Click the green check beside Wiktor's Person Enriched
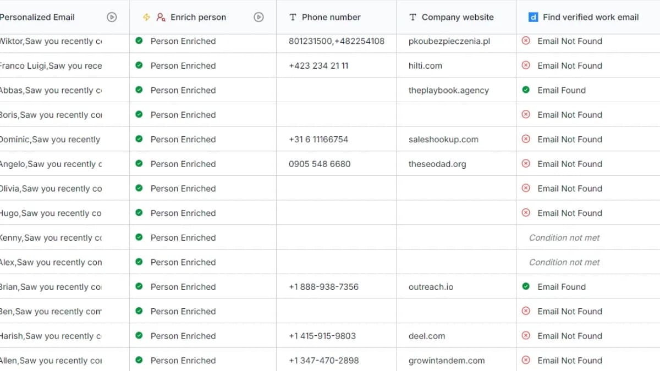660x371 pixels. (139, 41)
